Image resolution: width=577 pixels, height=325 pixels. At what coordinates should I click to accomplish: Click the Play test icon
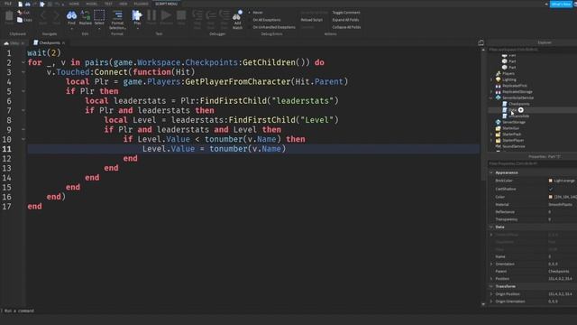click(x=137, y=15)
